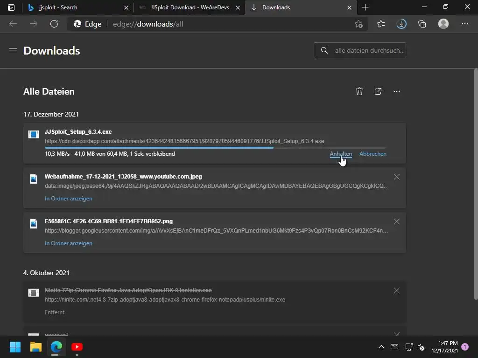Switch to the jjsploit - Search tab
The width and height of the screenshot is (478, 358).
pos(78,7)
